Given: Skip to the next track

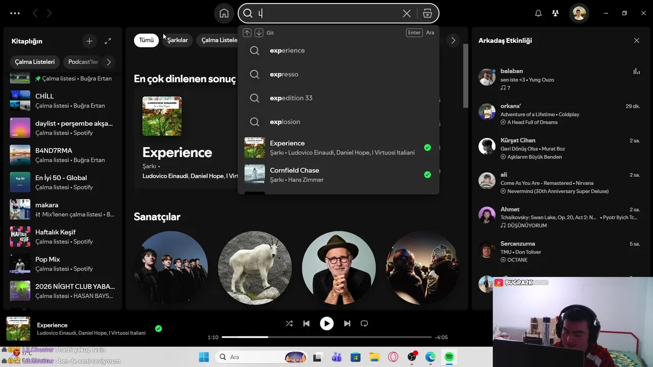Looking at the screenshot, I should coord(347,323).
